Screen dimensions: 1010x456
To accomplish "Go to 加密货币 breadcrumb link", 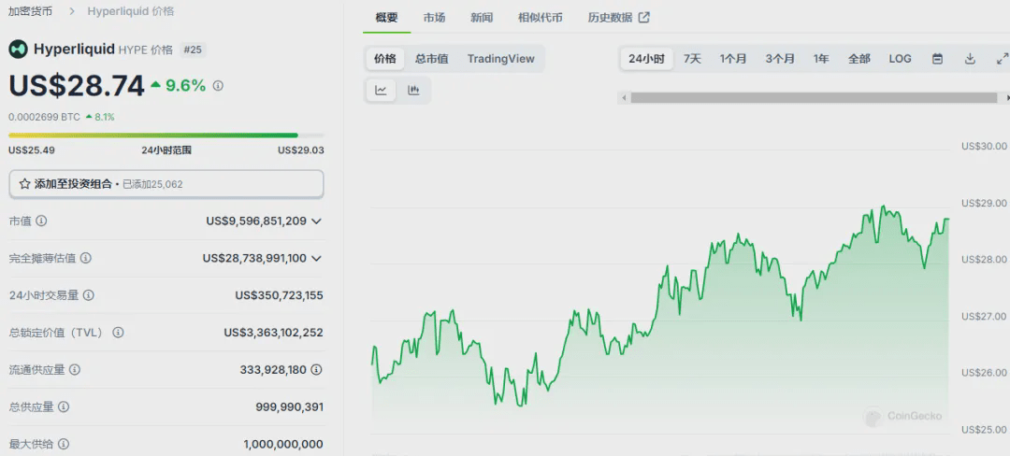I will [30, 11].
